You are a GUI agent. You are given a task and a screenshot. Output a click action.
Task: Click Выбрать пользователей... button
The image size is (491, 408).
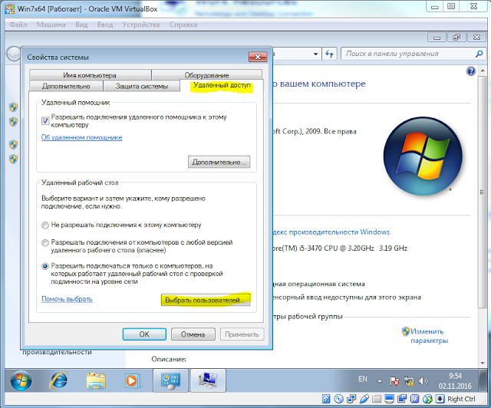206,300
